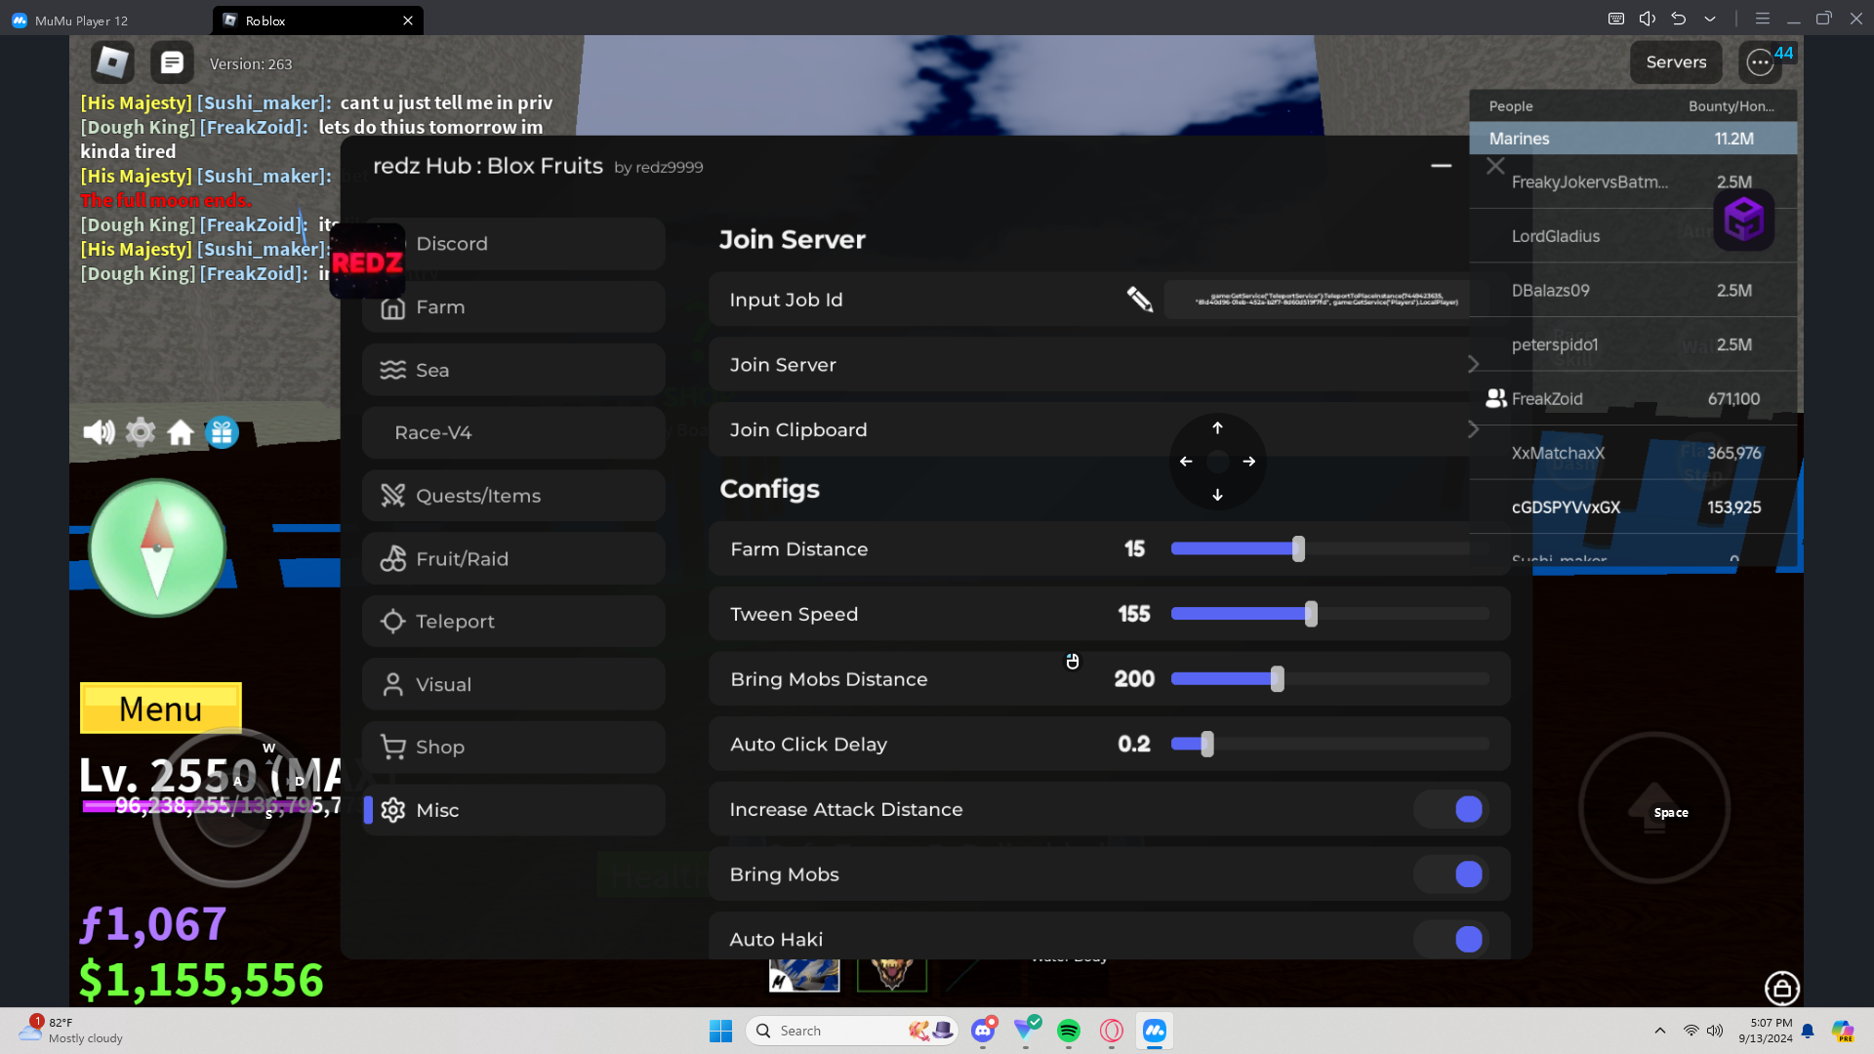The image size is (1874, 1054).
Task: Click the Input Job Id text field
Action: click(1326, 300)
